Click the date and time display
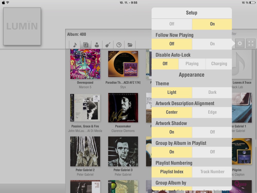Image resolution: width=257 pixels, height=193 pixels. [128, 3]
